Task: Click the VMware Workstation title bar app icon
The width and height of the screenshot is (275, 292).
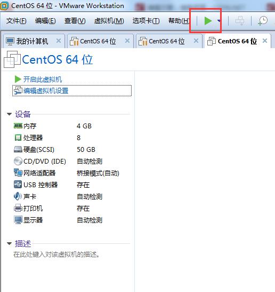Action: (4, 6)
